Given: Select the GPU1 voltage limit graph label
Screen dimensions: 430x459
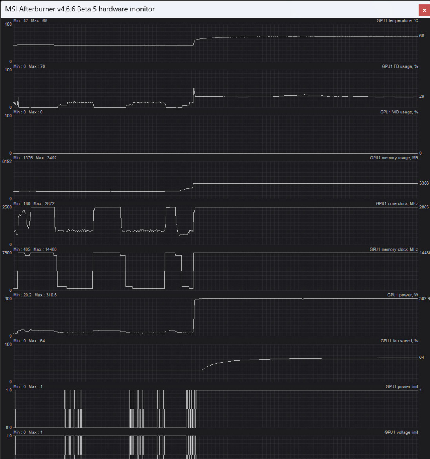Looking at the screenshot, I should coord(401,432).
